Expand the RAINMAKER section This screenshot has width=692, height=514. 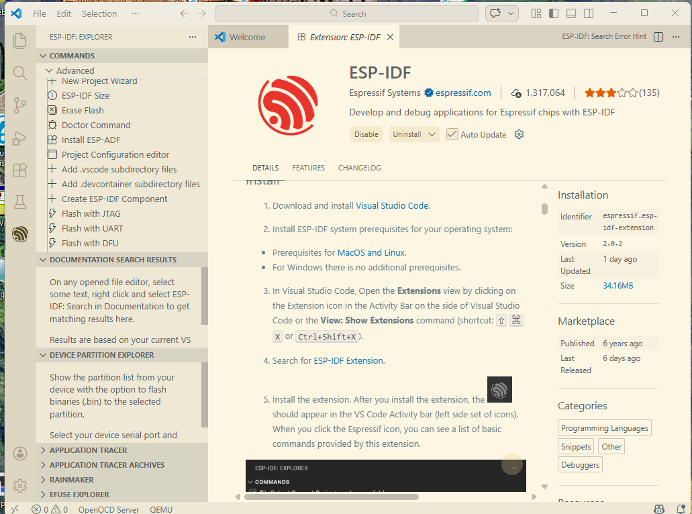(121, 480)
